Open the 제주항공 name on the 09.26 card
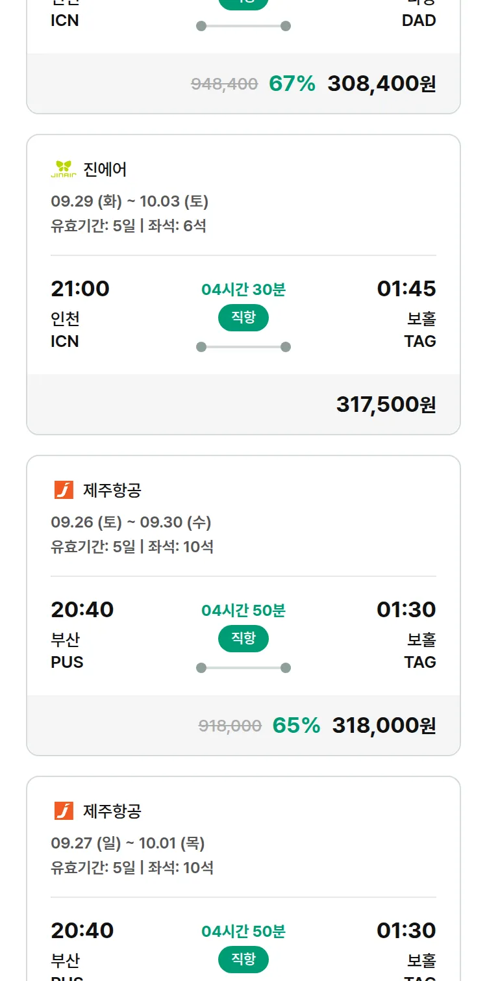487x981 pixels. (x=112, y=490)
